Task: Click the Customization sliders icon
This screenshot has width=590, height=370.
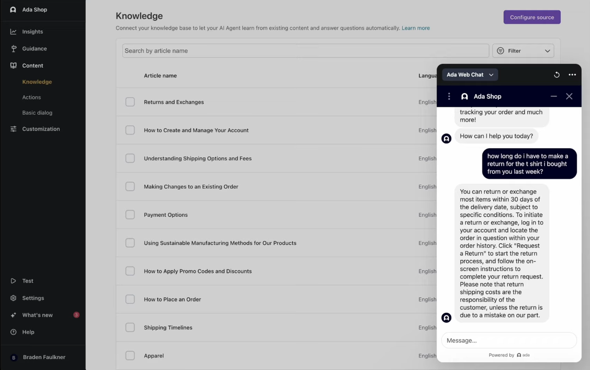Action: [14, 129]
